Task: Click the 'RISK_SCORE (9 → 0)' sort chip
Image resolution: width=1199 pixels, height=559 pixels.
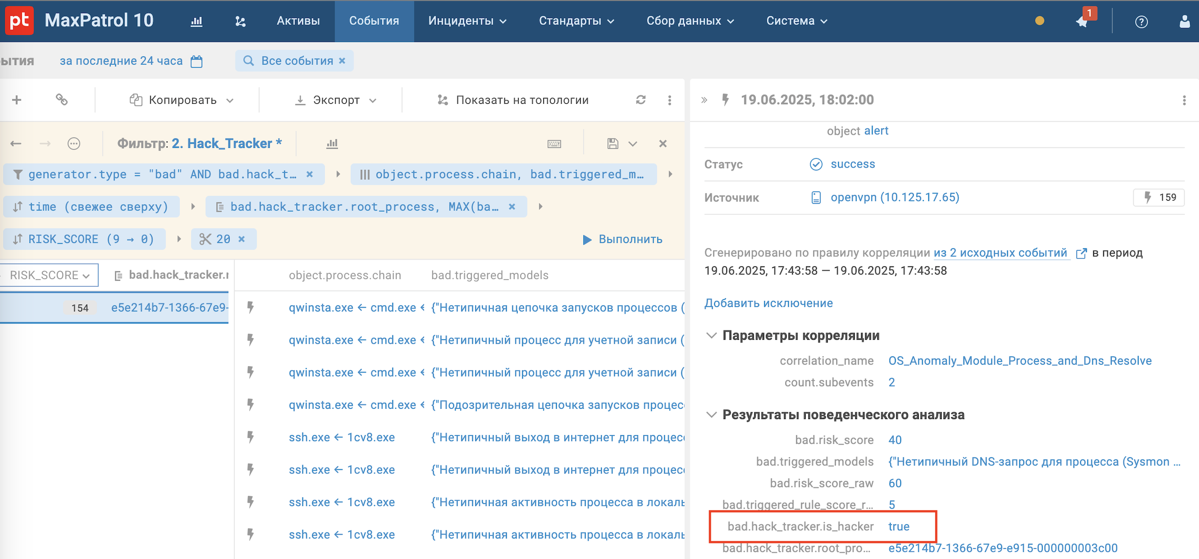Action: point(84,239)
